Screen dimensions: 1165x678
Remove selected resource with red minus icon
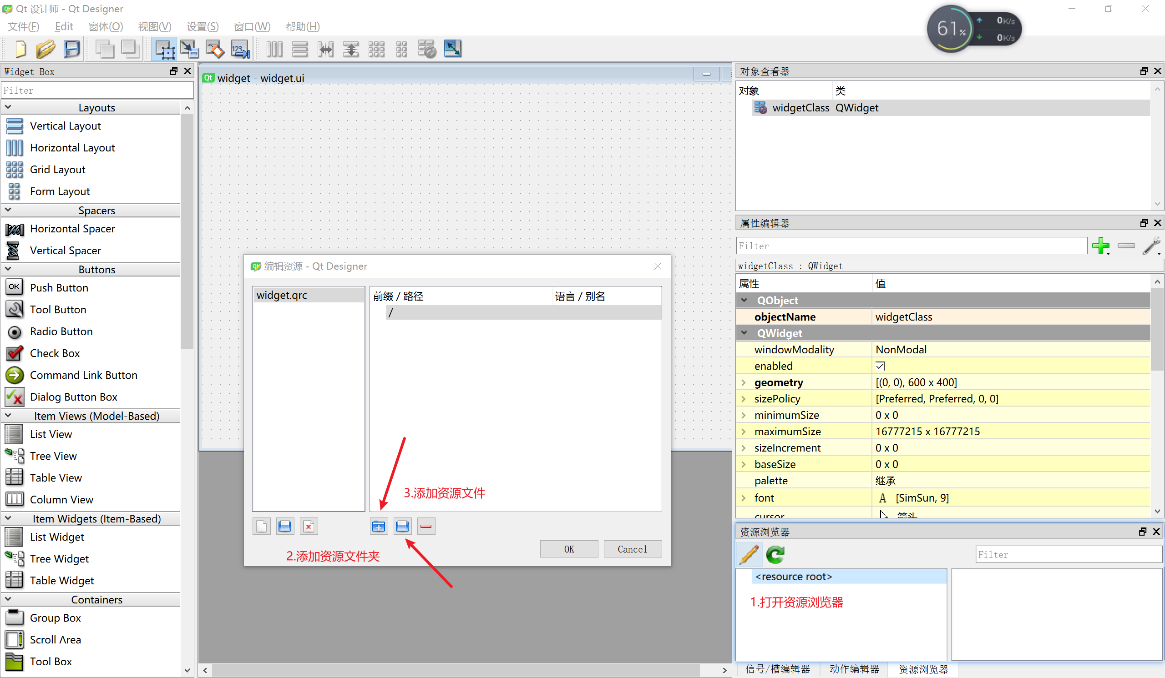pyautogui.click(x=426, y=526)
